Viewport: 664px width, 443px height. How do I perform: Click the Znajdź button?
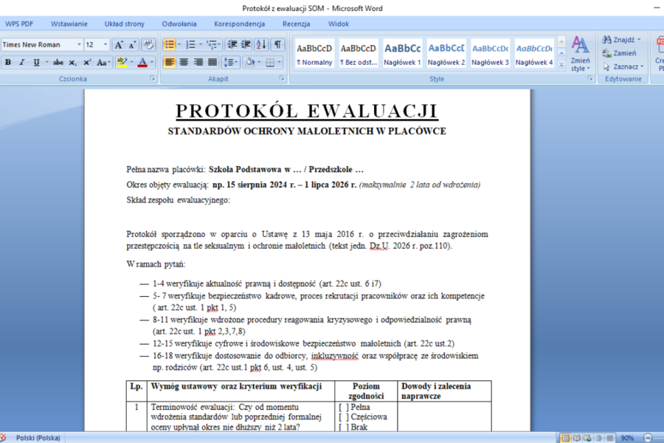tap(622, 39)
